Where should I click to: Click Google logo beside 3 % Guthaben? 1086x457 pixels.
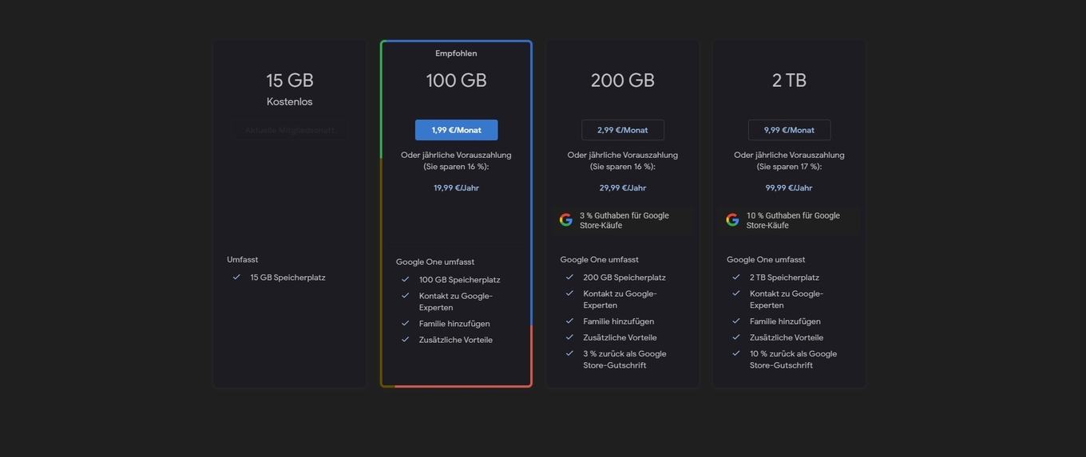(x=566, y=220)
